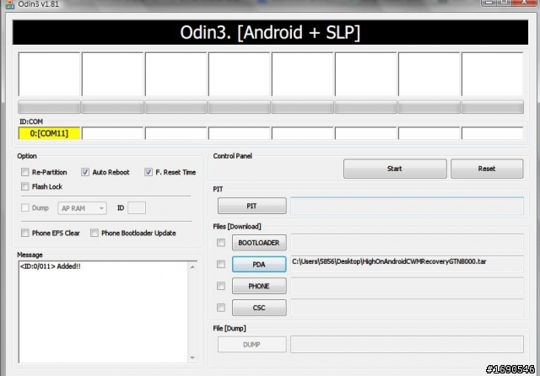
Task: Uncheck the Auto Reboot option
Action: [x=85, y=172]
